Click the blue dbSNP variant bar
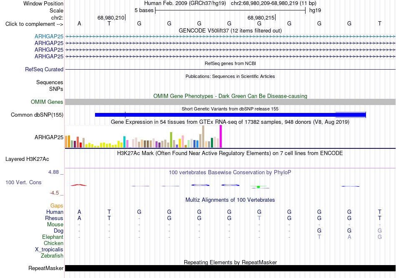 tap(231, 115)
